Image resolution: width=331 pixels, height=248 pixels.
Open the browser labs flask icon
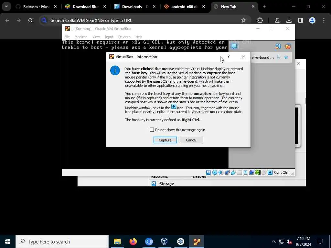277,20
